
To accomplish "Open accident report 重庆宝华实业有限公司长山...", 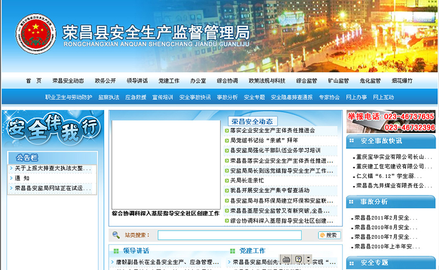I will (x=393, y=157).
